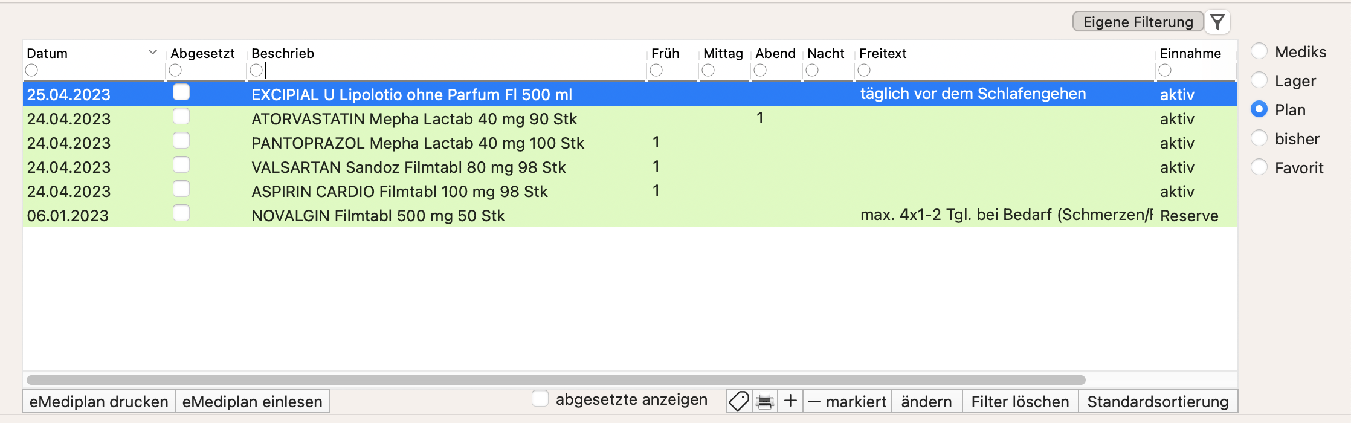Screen dimensions: 1351x423
Task: Click Einnahme cell 'Reserve'
Action: (1189, 216)
